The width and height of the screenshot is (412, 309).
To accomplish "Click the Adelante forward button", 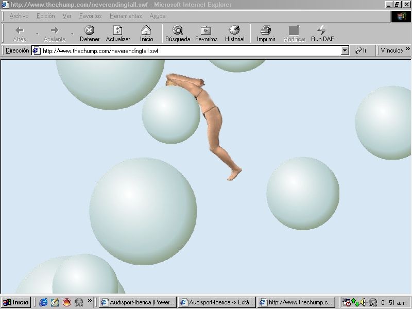I will pyautogui.click(x=55, y=33).
